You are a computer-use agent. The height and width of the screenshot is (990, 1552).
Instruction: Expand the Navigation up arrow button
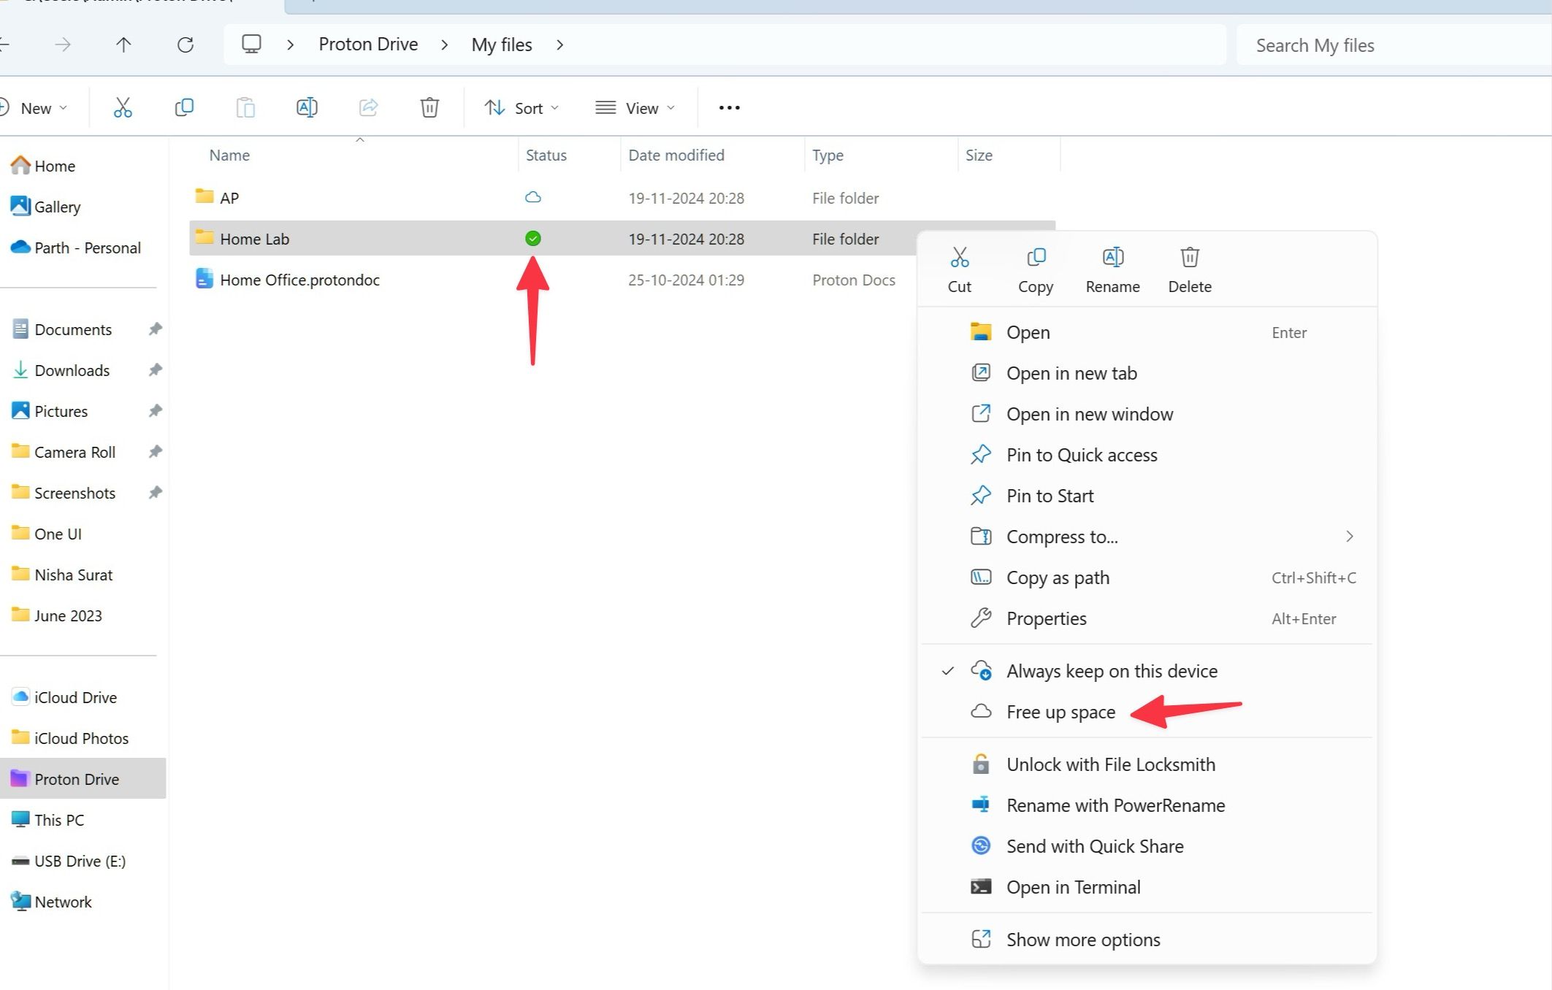point(124,44)
